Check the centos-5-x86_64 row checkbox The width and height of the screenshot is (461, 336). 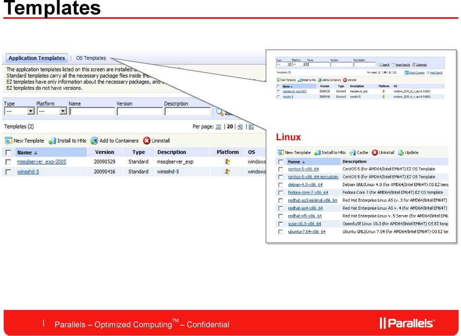click(x=280, y=169)
